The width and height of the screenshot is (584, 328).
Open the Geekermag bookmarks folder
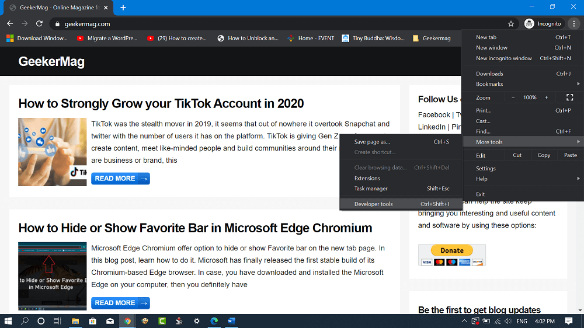432,39
